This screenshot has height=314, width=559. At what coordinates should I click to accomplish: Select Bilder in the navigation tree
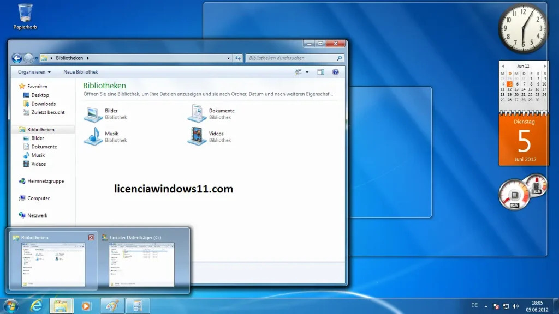[38, 138]
